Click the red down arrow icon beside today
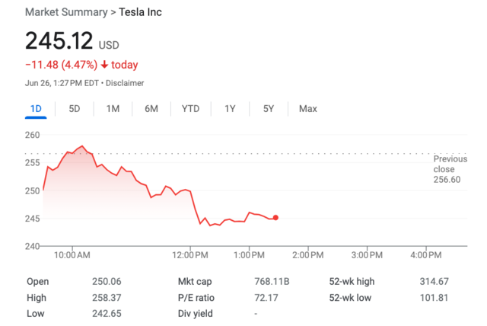The height and width of the screenshot is (326, 487). [103, 65]
